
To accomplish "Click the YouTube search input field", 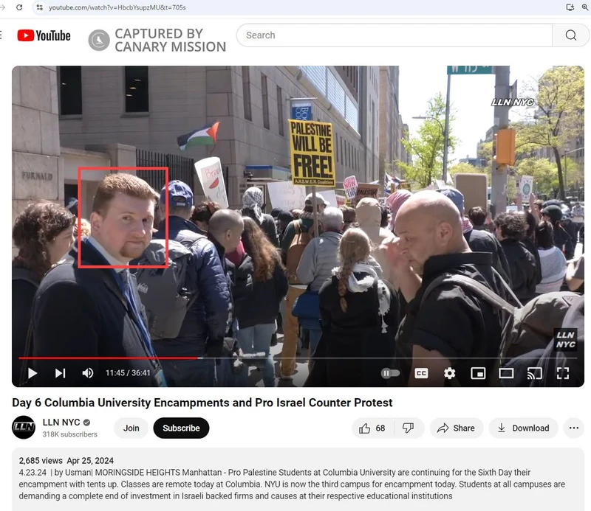I will [x=395, y=35].
